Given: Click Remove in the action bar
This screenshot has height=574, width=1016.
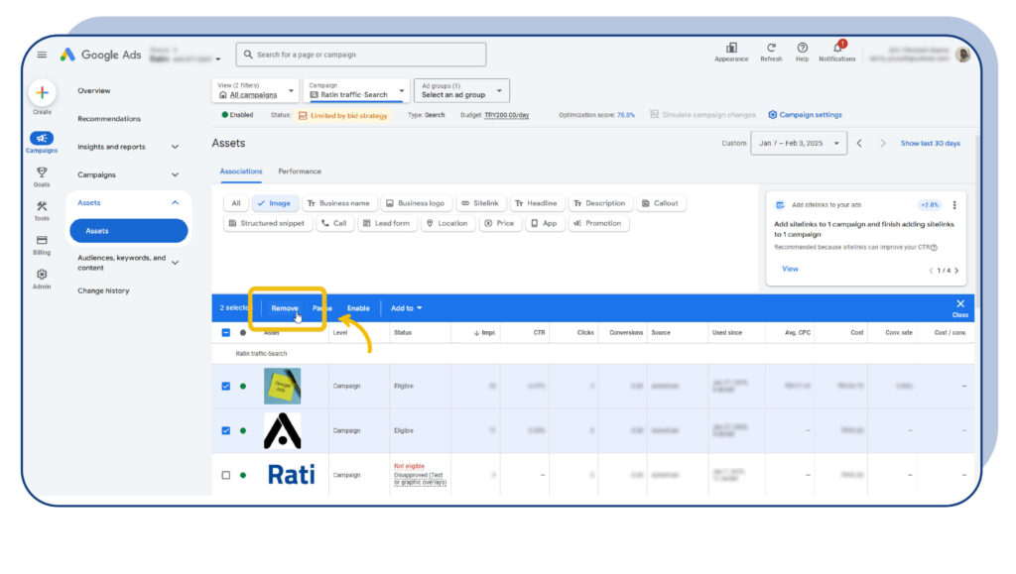Looking at the screenshot, I should pos(285,308).
